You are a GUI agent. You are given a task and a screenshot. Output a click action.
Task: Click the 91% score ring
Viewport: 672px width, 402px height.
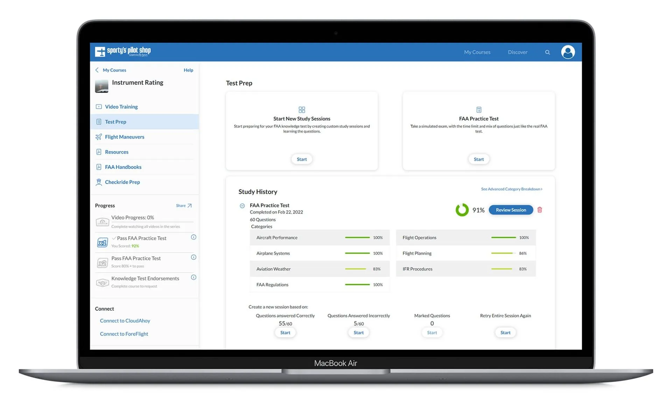coord(462,210)
